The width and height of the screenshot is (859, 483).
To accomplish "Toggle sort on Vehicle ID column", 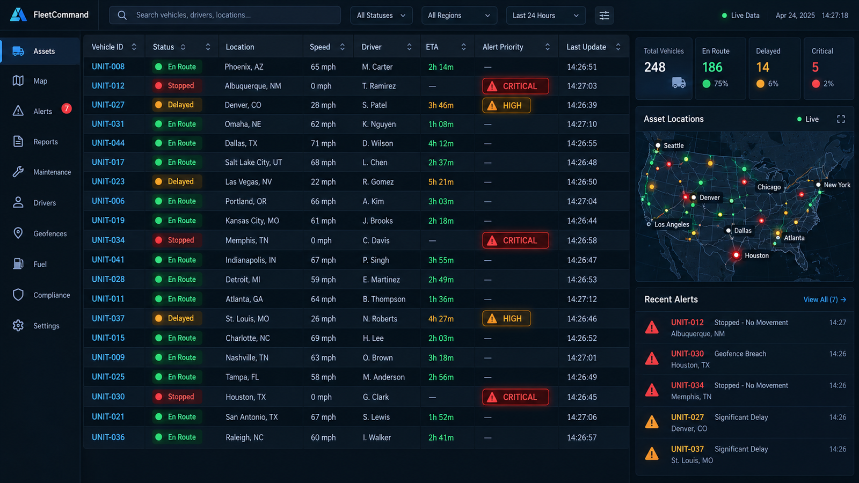I will [x=134, y=47].
